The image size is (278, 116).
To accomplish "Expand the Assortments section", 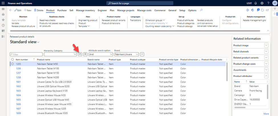I will 266,70.
